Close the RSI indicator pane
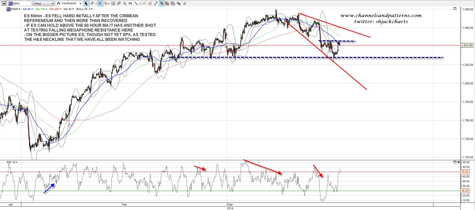 coord(458,162)
